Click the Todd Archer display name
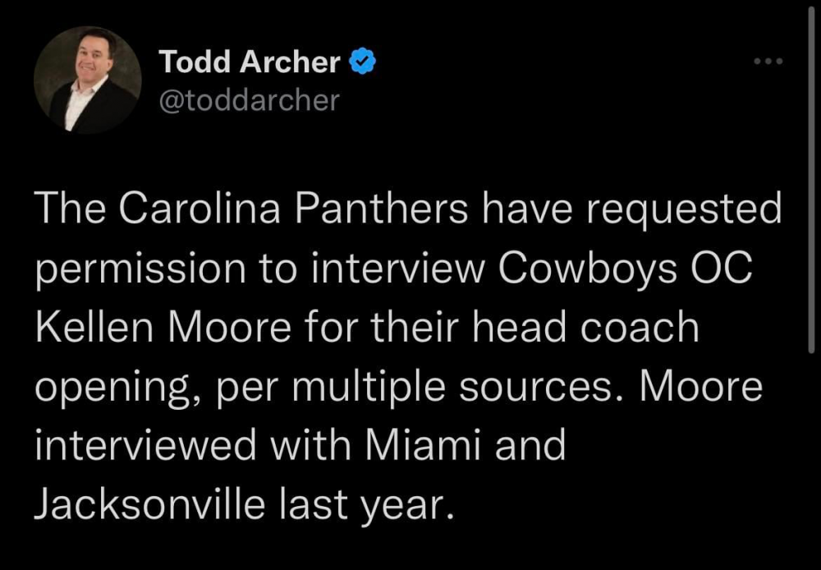Screen dimensions: 821x570 pos(249,62)
